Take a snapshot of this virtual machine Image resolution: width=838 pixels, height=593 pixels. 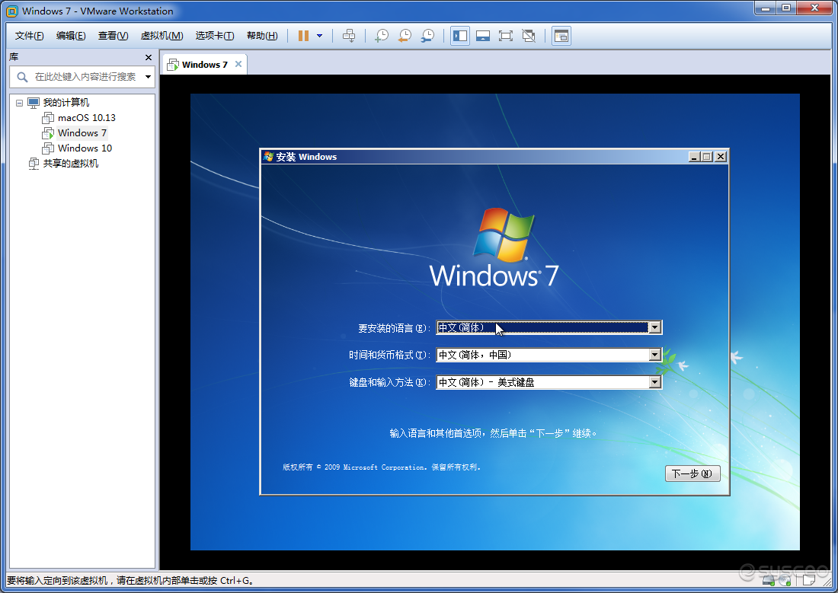click(x=382, y=36)
